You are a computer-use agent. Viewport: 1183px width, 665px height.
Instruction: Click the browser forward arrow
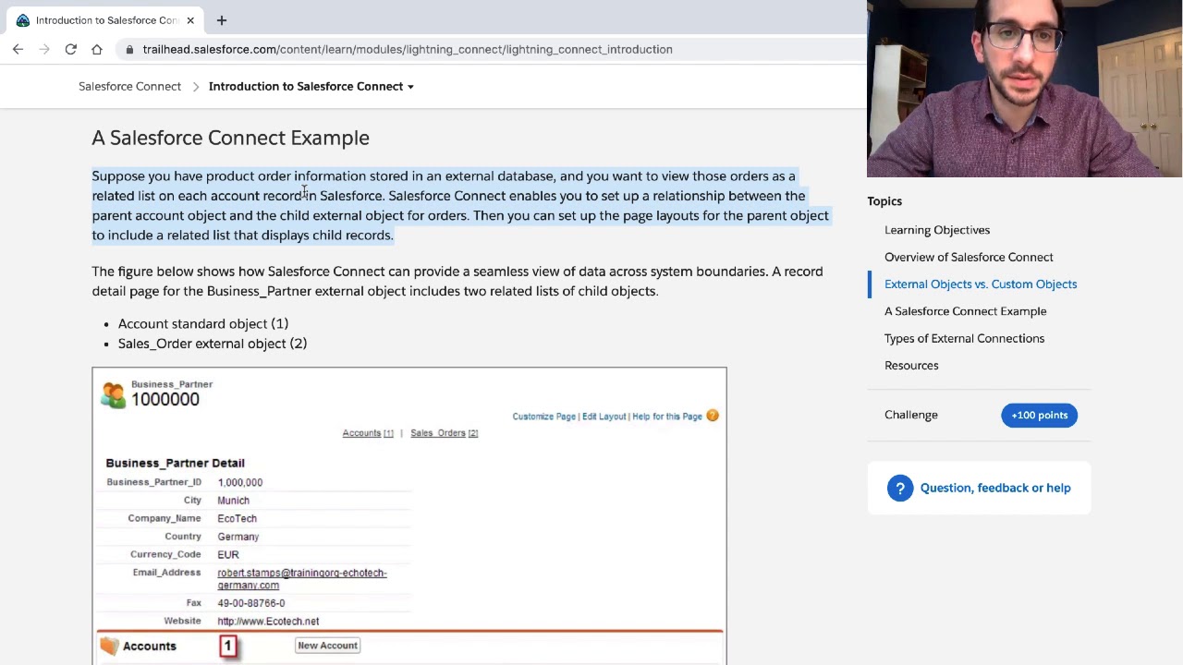click(43, 49)
